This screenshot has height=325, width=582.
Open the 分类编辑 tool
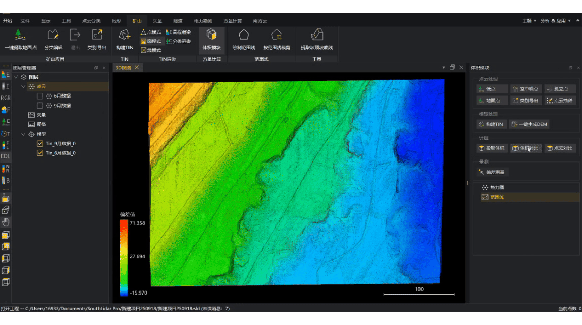click(53, 35)
